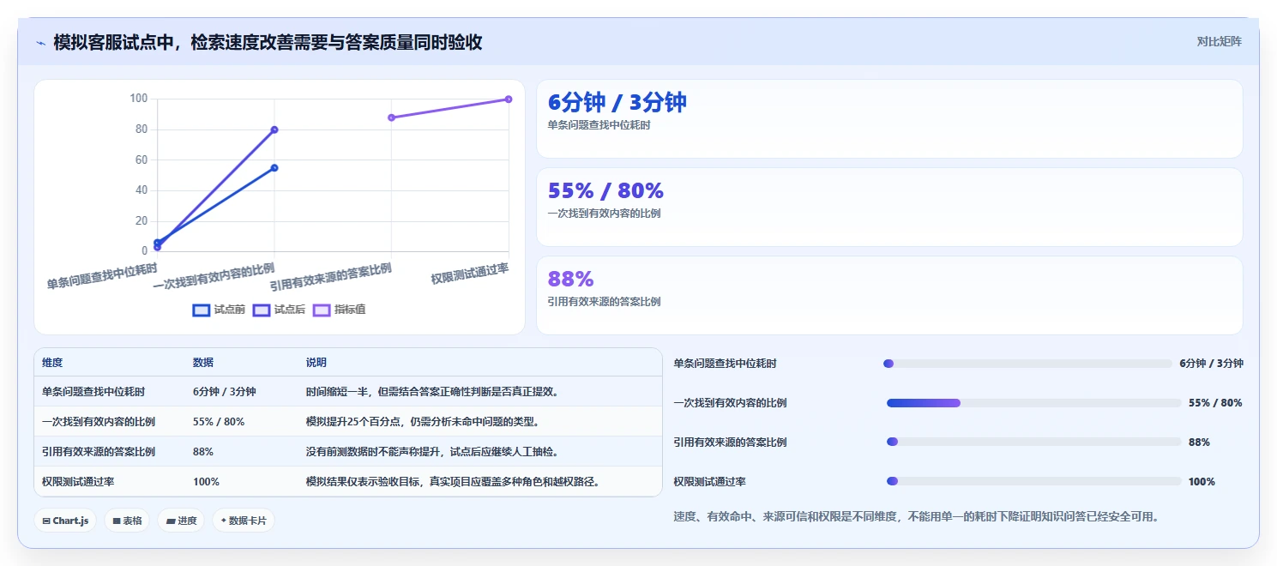
Task: Click the 指标值 data point at value 88
Action: [x=391, y=117]
